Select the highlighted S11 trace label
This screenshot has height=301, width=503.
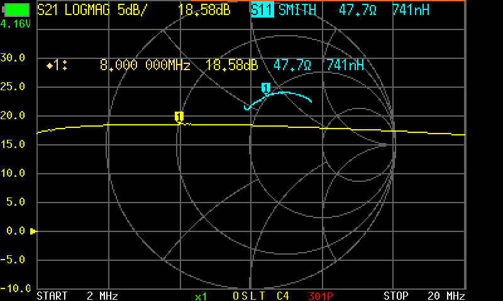pos(262,9)
